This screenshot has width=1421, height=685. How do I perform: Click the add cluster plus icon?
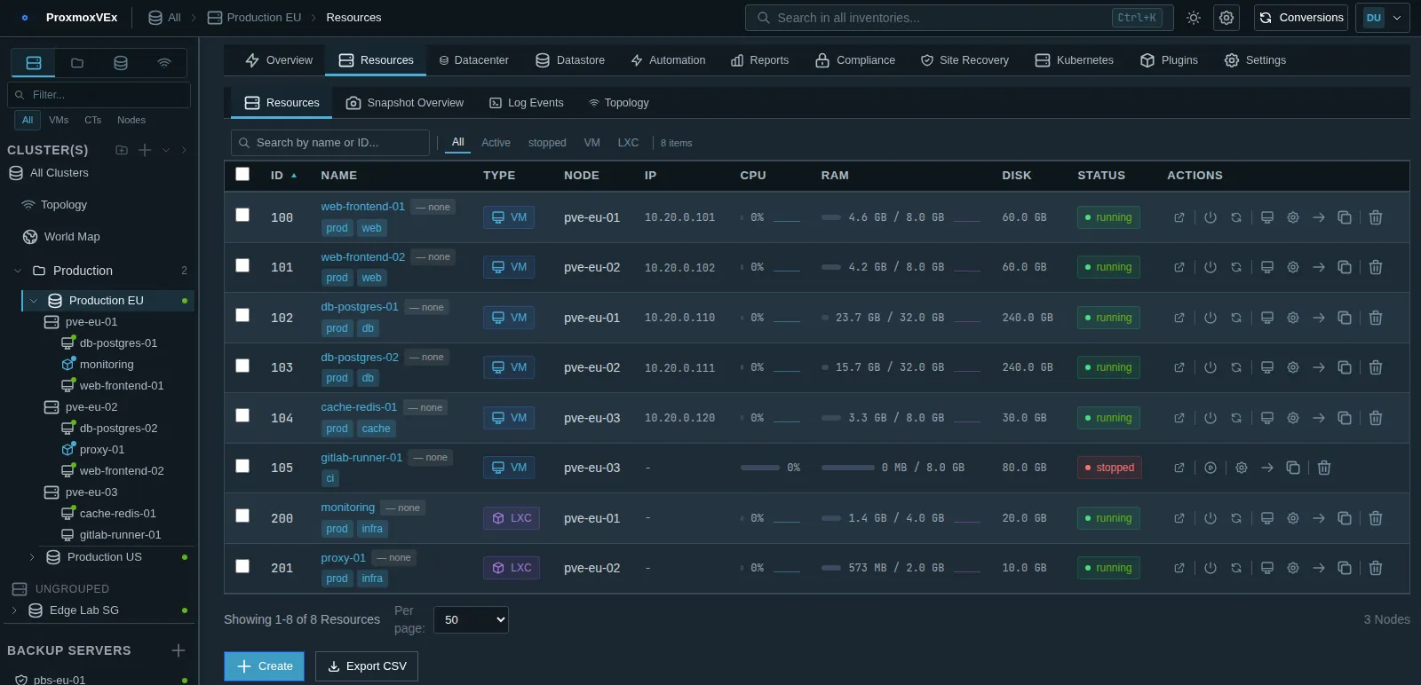coord(145,150)
